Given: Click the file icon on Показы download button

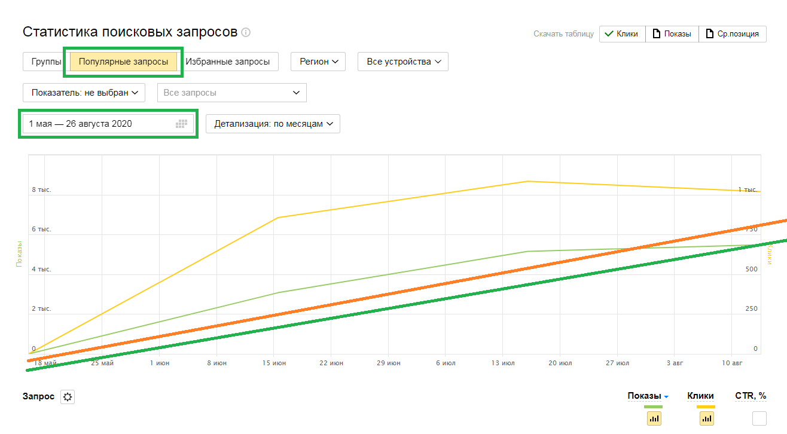Looking at the screenshot, I should (656, 34).
